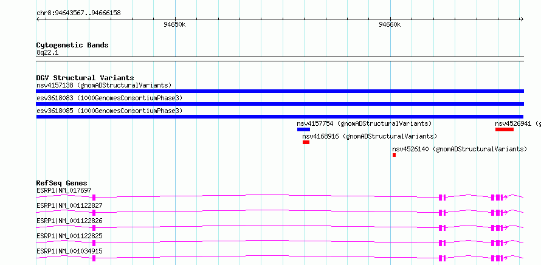This screenshot has width=541, height=265.
Task: Click the first exon of ESRP1|NM_001034915
Action: tap(94, 258)
